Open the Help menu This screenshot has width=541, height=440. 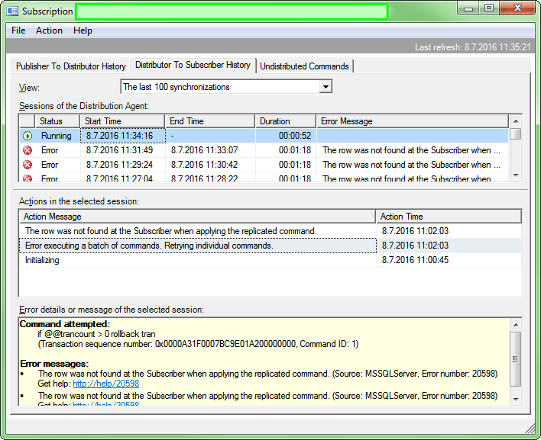(x=83, y=31)
